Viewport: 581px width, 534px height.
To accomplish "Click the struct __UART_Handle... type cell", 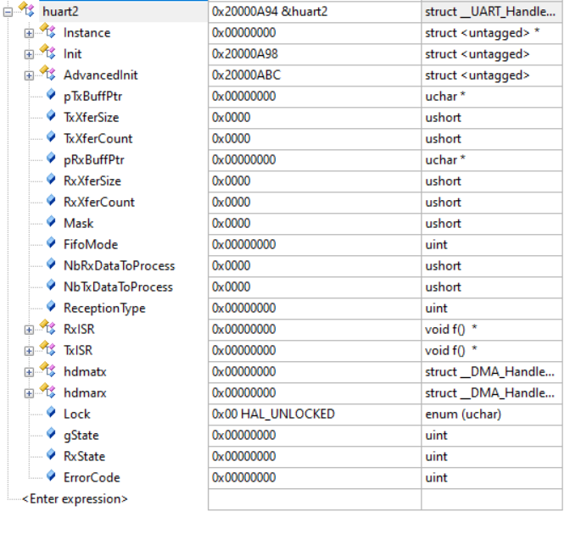I will [492, 12].
